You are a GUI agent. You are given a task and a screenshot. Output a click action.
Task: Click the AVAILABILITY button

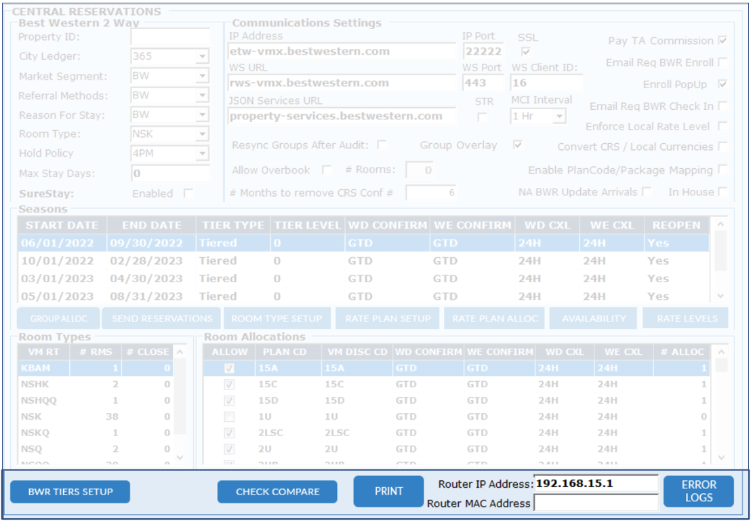[x=594, y=318]
